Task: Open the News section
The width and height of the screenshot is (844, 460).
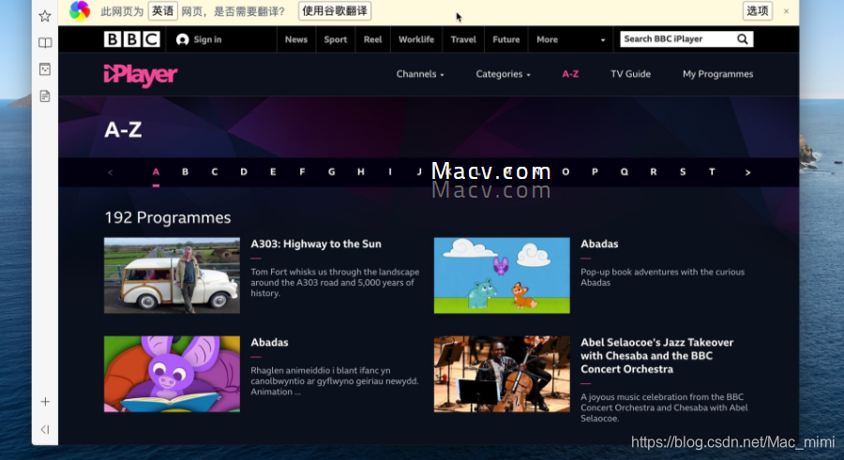Action: (x=296, y=39)
